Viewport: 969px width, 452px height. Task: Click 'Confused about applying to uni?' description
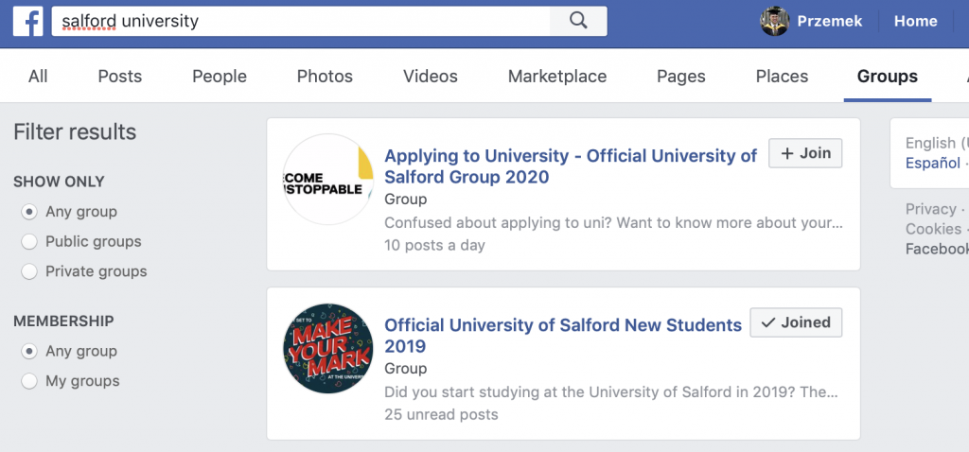pos(613,222)
